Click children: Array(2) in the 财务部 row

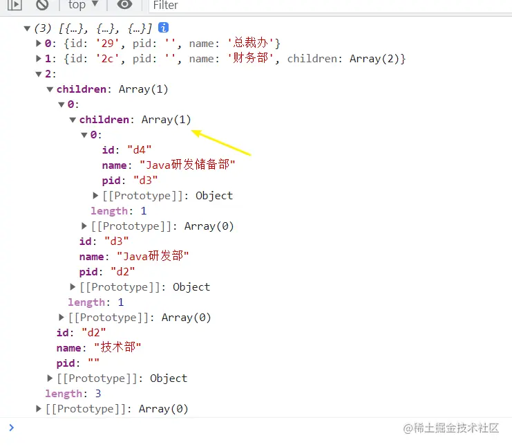coord(345,59)
